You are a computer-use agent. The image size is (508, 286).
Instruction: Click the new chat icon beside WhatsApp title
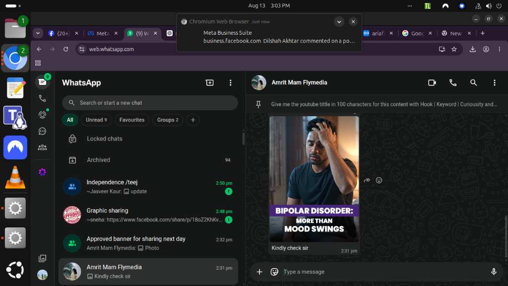click(x=210, y=83)
